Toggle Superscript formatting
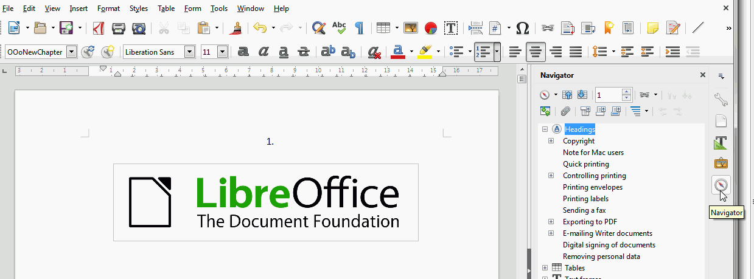 (x=329, y=52)
